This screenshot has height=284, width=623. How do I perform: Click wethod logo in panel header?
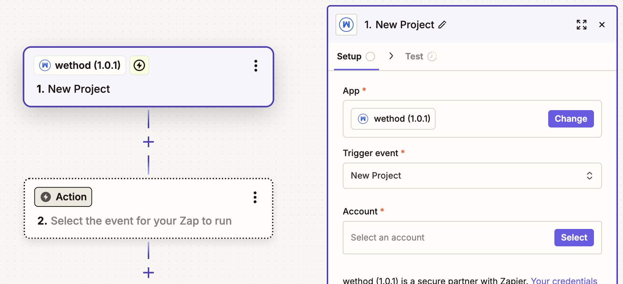(x=346, y=25)
